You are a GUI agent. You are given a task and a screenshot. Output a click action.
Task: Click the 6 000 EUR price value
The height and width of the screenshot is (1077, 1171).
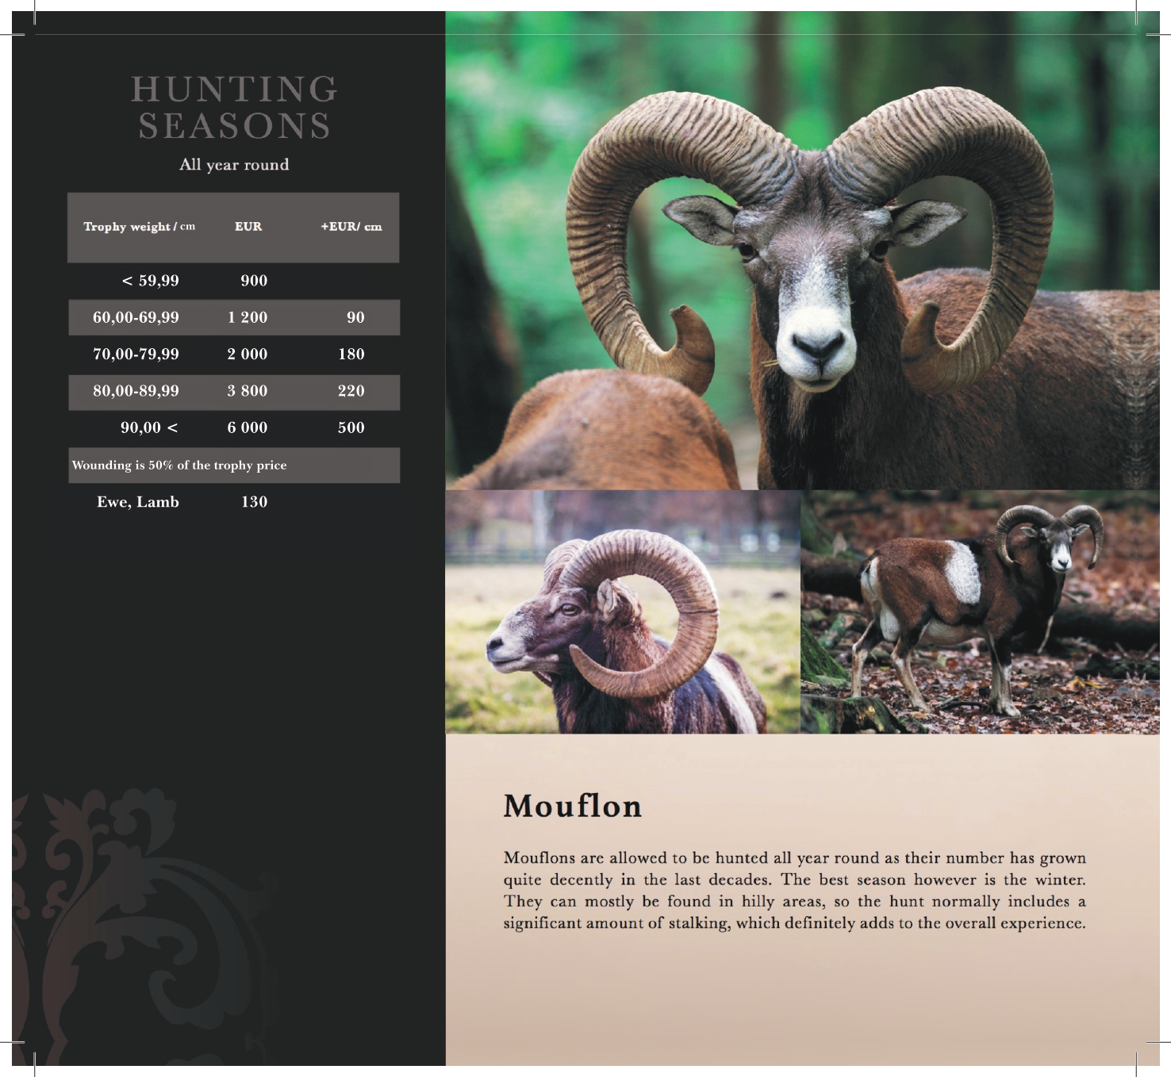point(248,427)
